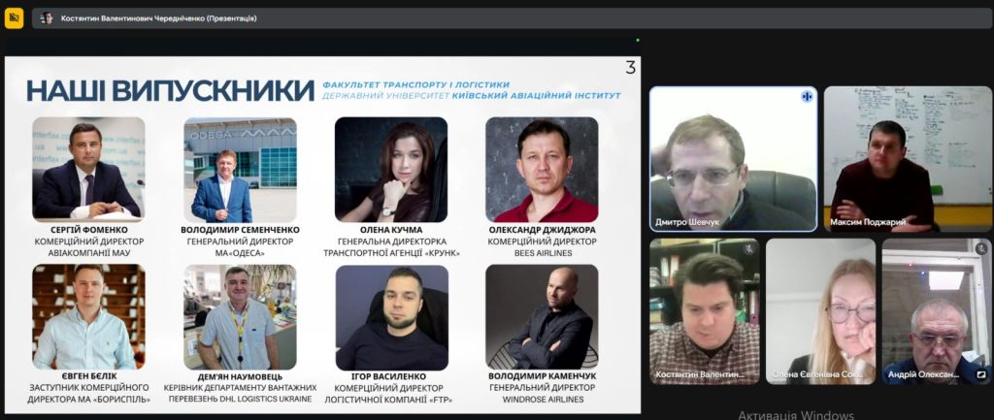Click the muted microphone icon on Андрій Олексан's tile
994x420 pixels.
click(981, 249)
